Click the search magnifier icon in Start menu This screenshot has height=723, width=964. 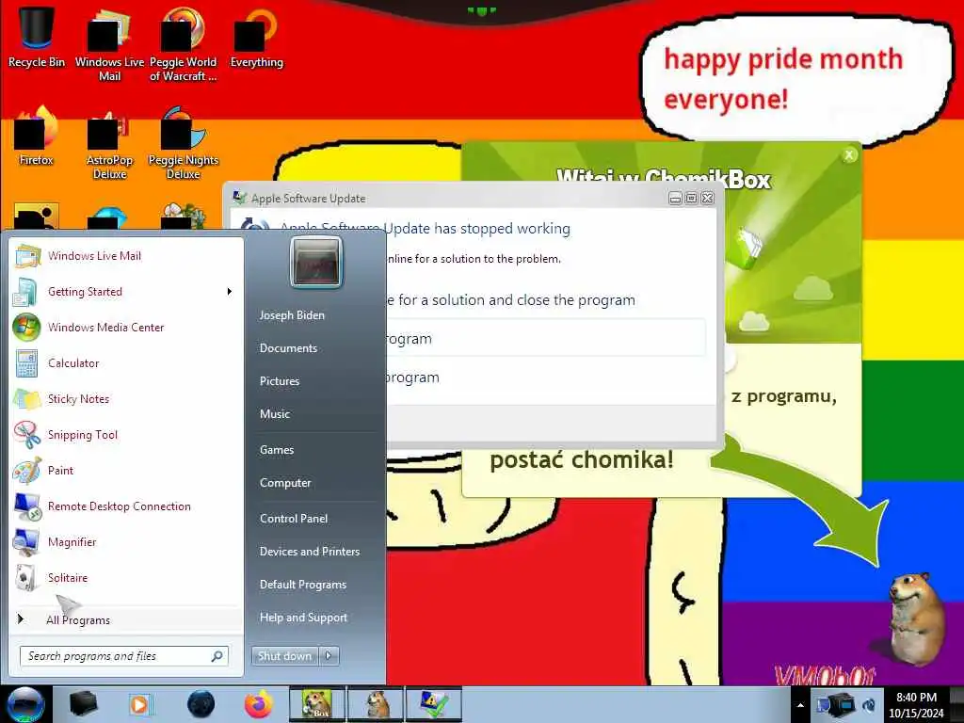click(x=217, y=656)
